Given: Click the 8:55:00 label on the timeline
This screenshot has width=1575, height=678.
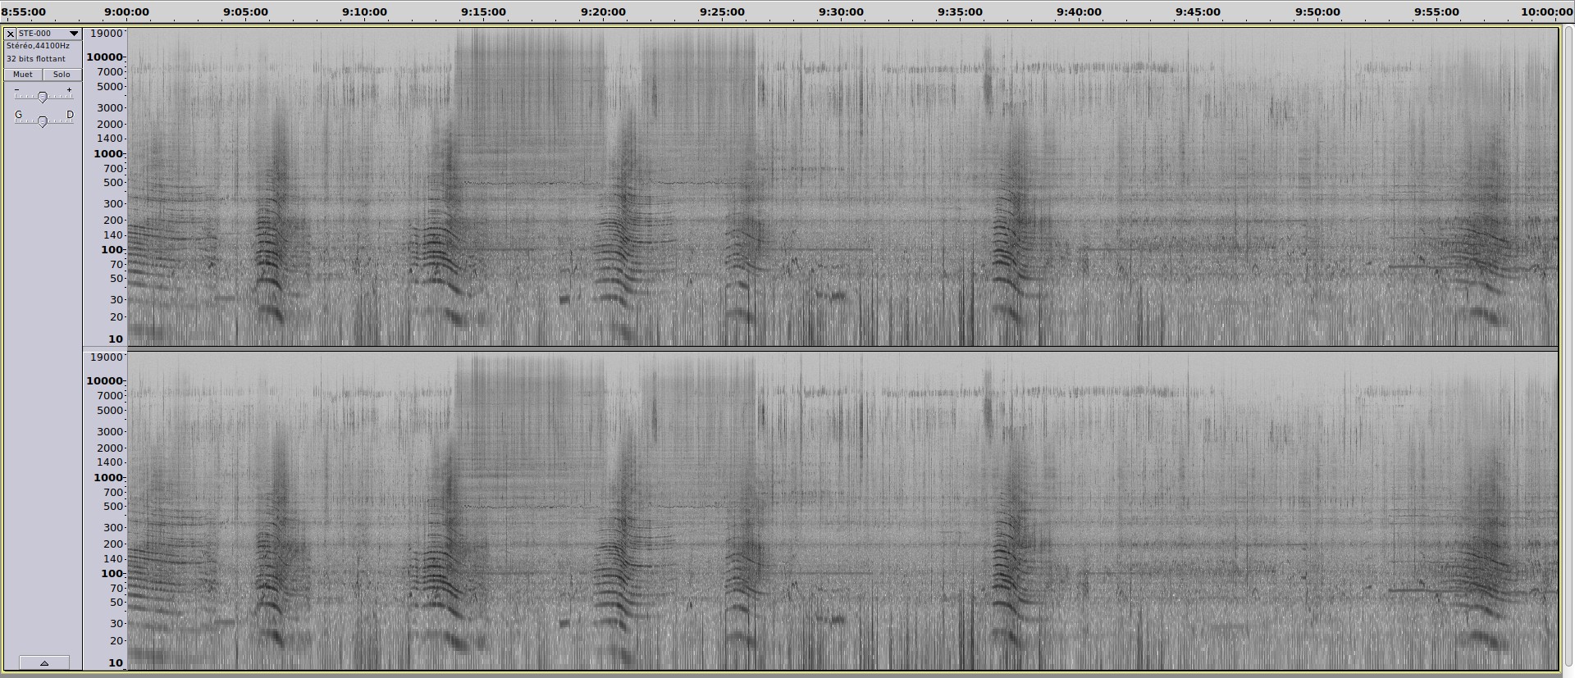Looking at the screenshot, I should (23, 12).
